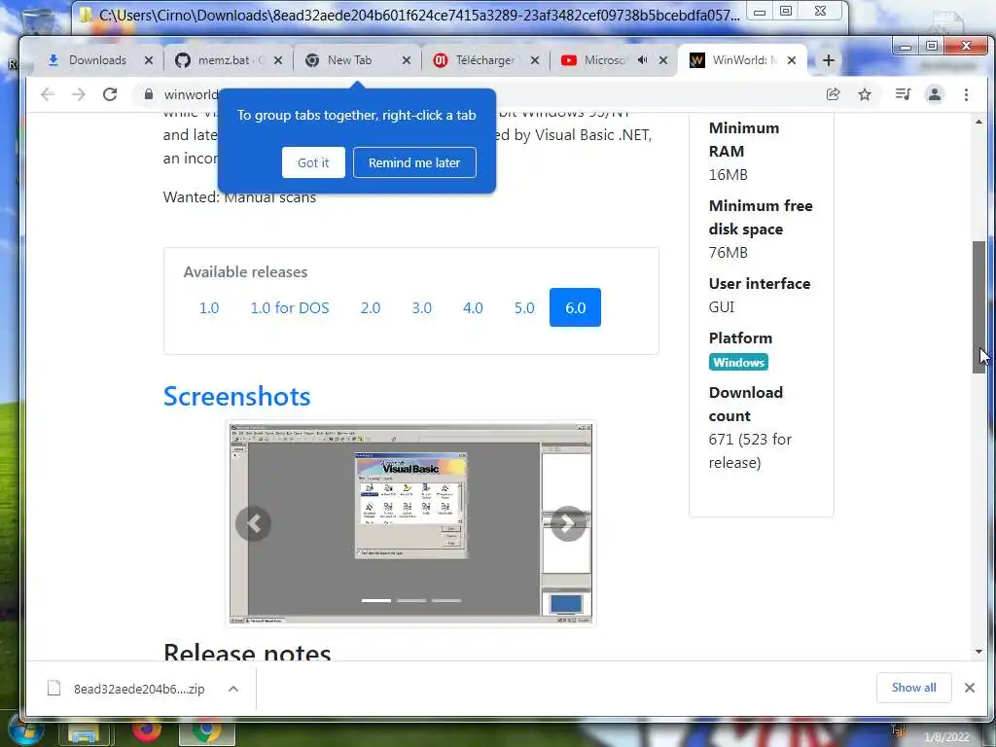Image resolution: width=996 pixels, height=747 pixels.
Task: Show next screenshot in carousel
Action: click(x=568, y=523)
